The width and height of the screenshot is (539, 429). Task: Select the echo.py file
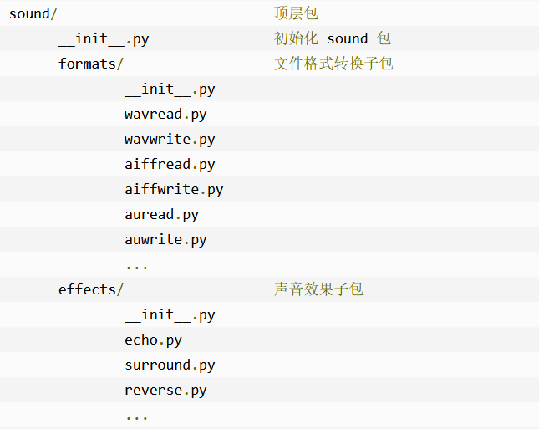coord(153,340)
